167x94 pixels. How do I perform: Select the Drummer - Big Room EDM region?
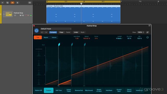click(x=83, y=14)
